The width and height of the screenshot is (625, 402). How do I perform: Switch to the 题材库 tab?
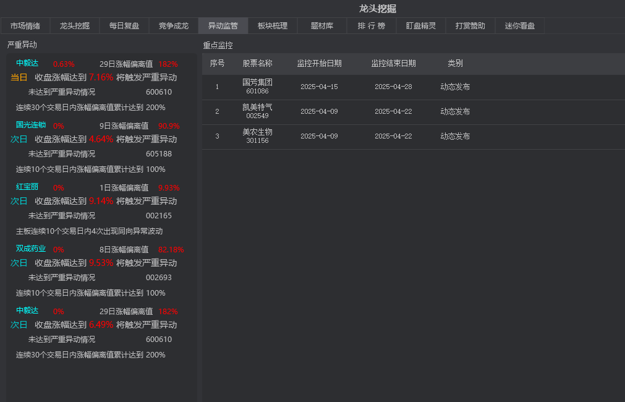(x=322, y=26)
